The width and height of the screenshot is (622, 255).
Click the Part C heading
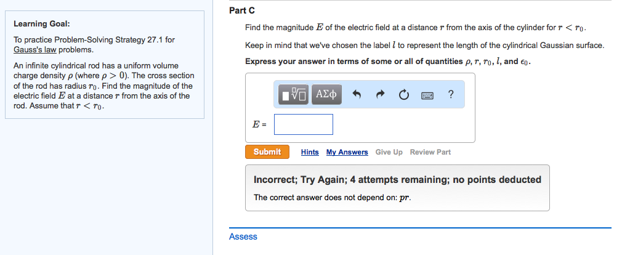241,10
